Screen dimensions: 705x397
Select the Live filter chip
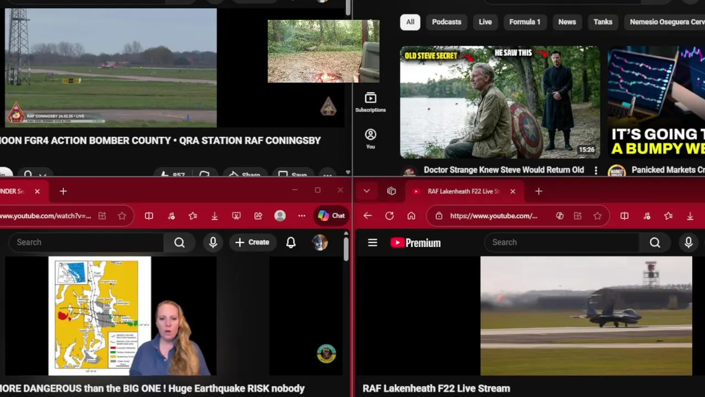click(485, 22)
